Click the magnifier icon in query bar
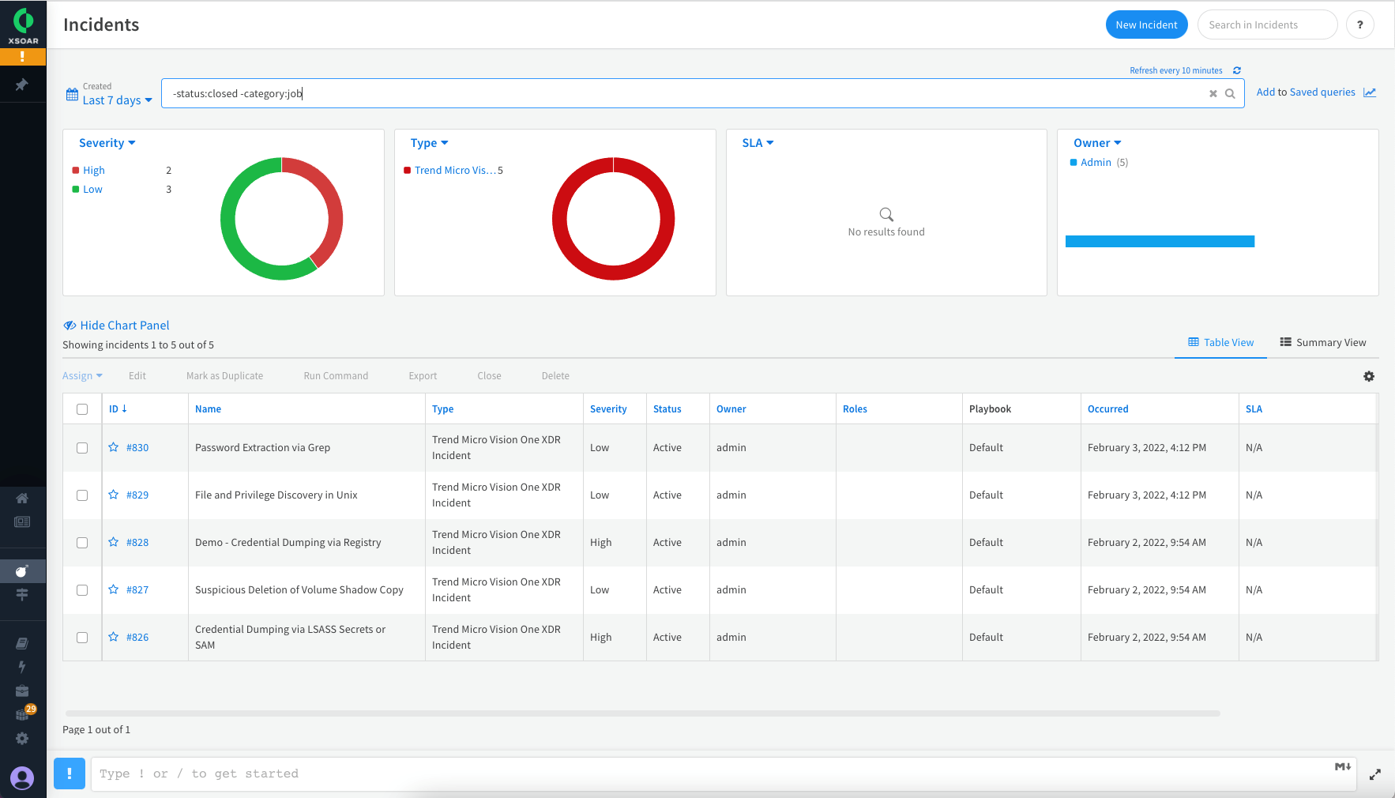1395x798 pixels. [x=1230, y=94]
